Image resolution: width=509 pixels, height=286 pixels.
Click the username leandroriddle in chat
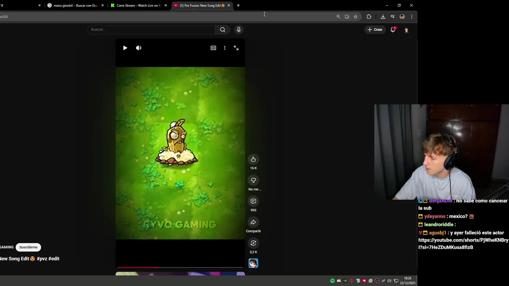point(438,224)
